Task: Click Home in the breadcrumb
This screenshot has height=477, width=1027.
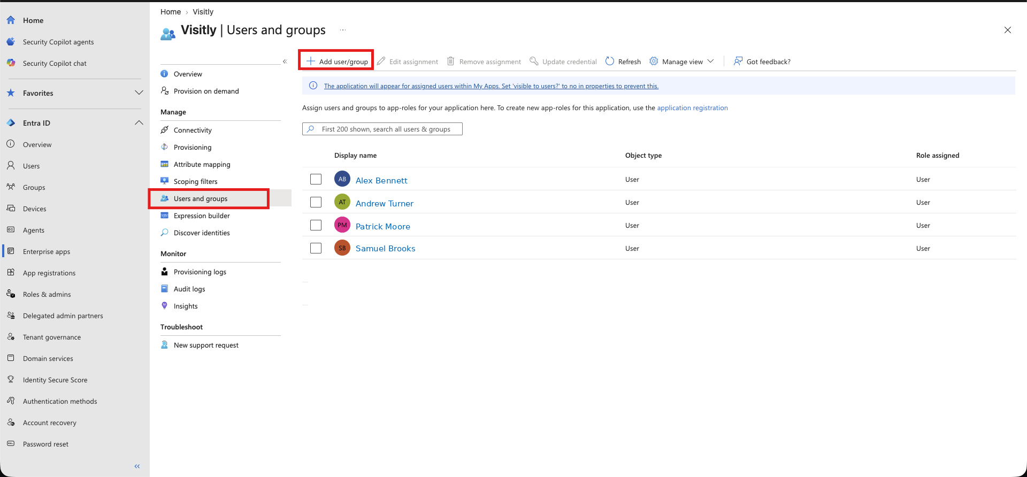Action: (x=171, y=12)
